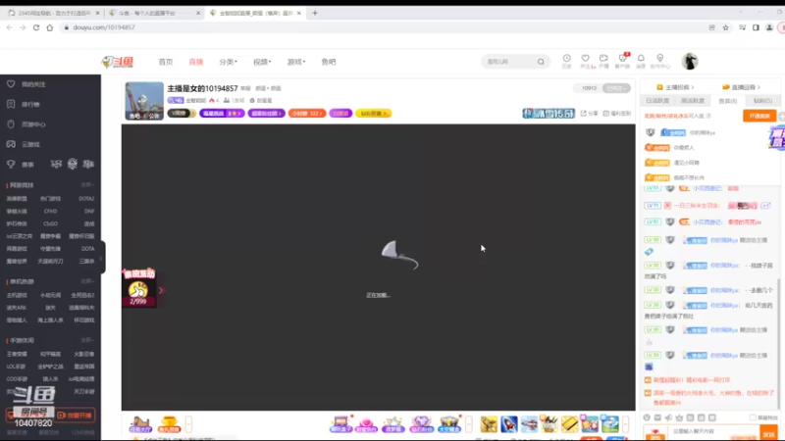Open the 鱼吧 nav item
The height and width of the screenshot is (441, 785).
coord(329,62)
